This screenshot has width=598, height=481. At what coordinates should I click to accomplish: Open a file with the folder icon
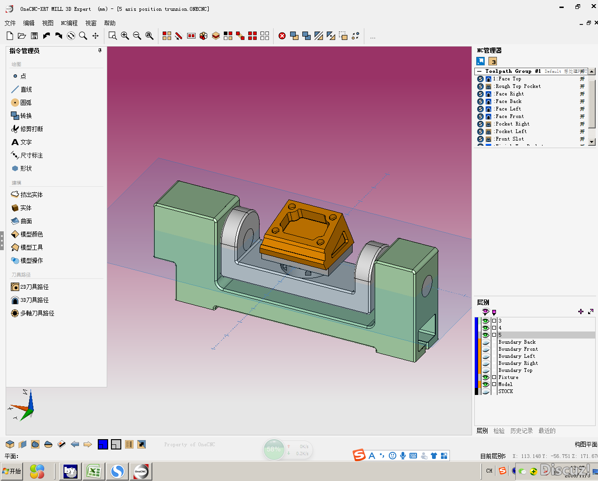[x=22, y=36]
